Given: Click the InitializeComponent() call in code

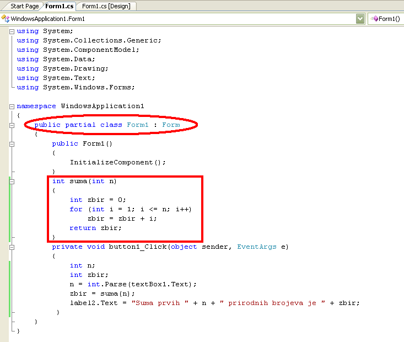Looking at the screenshot, I should [x=117, y=162].
